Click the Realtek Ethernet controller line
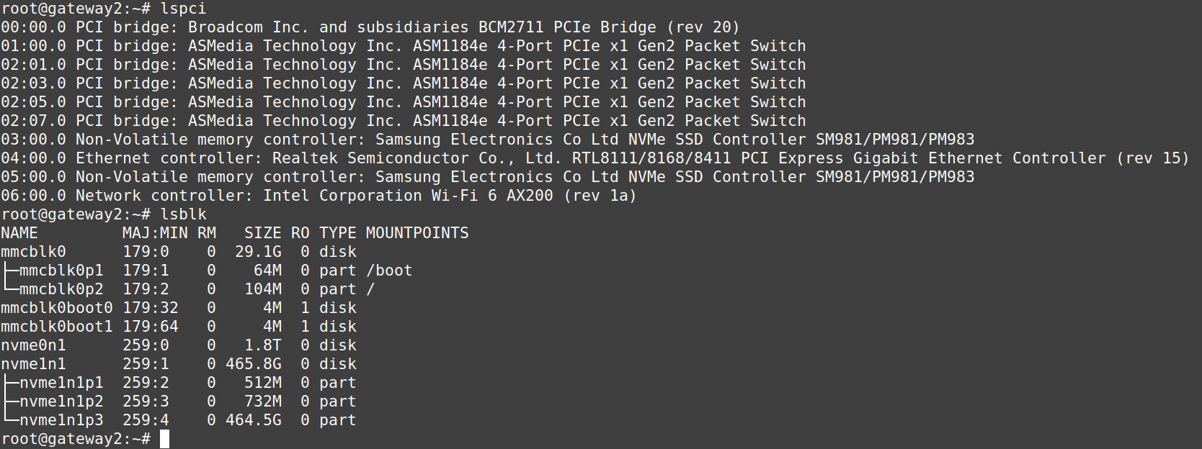1202x449 pixels. click(595, 158)
